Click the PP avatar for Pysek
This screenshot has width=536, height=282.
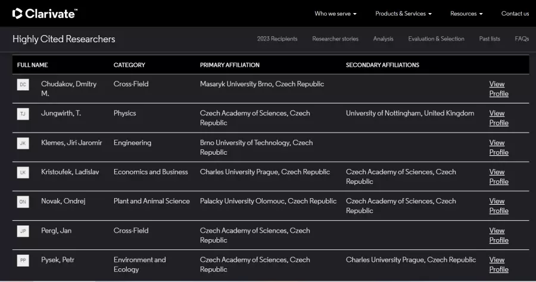pos(23,260)
